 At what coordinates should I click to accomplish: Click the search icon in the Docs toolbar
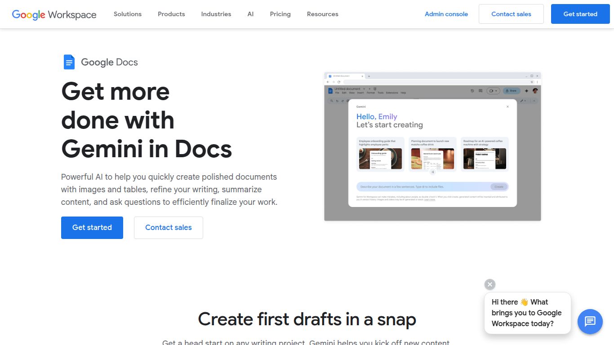331,100
